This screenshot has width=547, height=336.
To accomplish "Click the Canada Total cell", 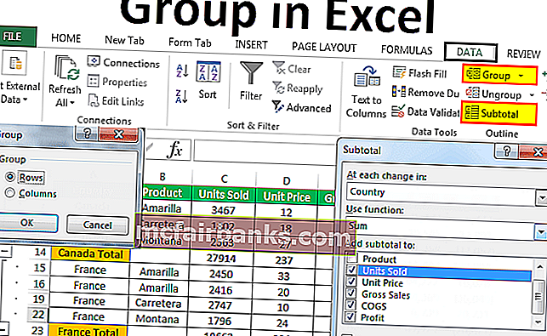I will click(90, 253).
